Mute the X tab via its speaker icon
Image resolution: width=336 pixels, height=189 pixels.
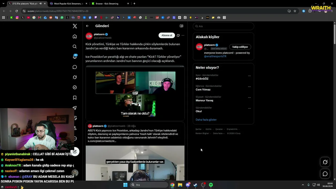click(x=40, y=4)
